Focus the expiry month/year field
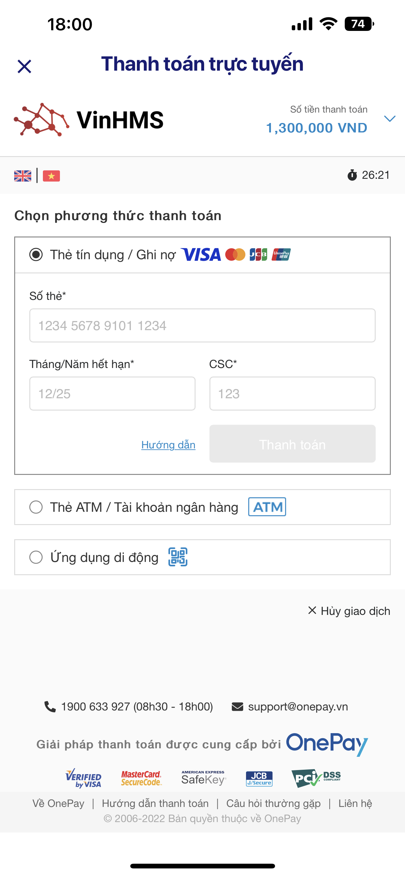405x876 pixels. [112, 394]
